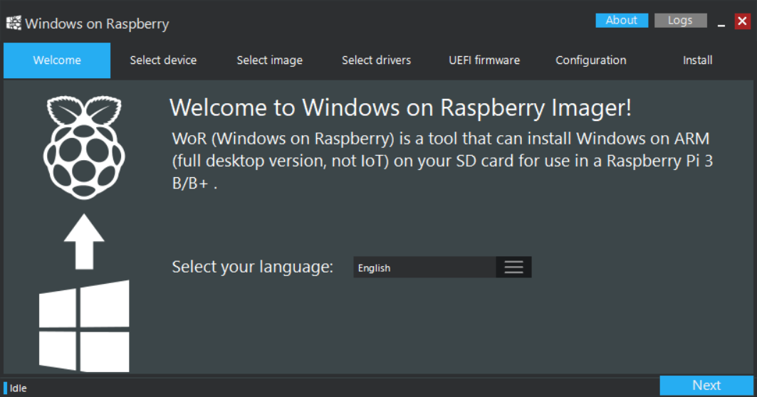This screenshot has height=397, width=757.
Task: Open the Logs window
Action: [x=681, y=20]
